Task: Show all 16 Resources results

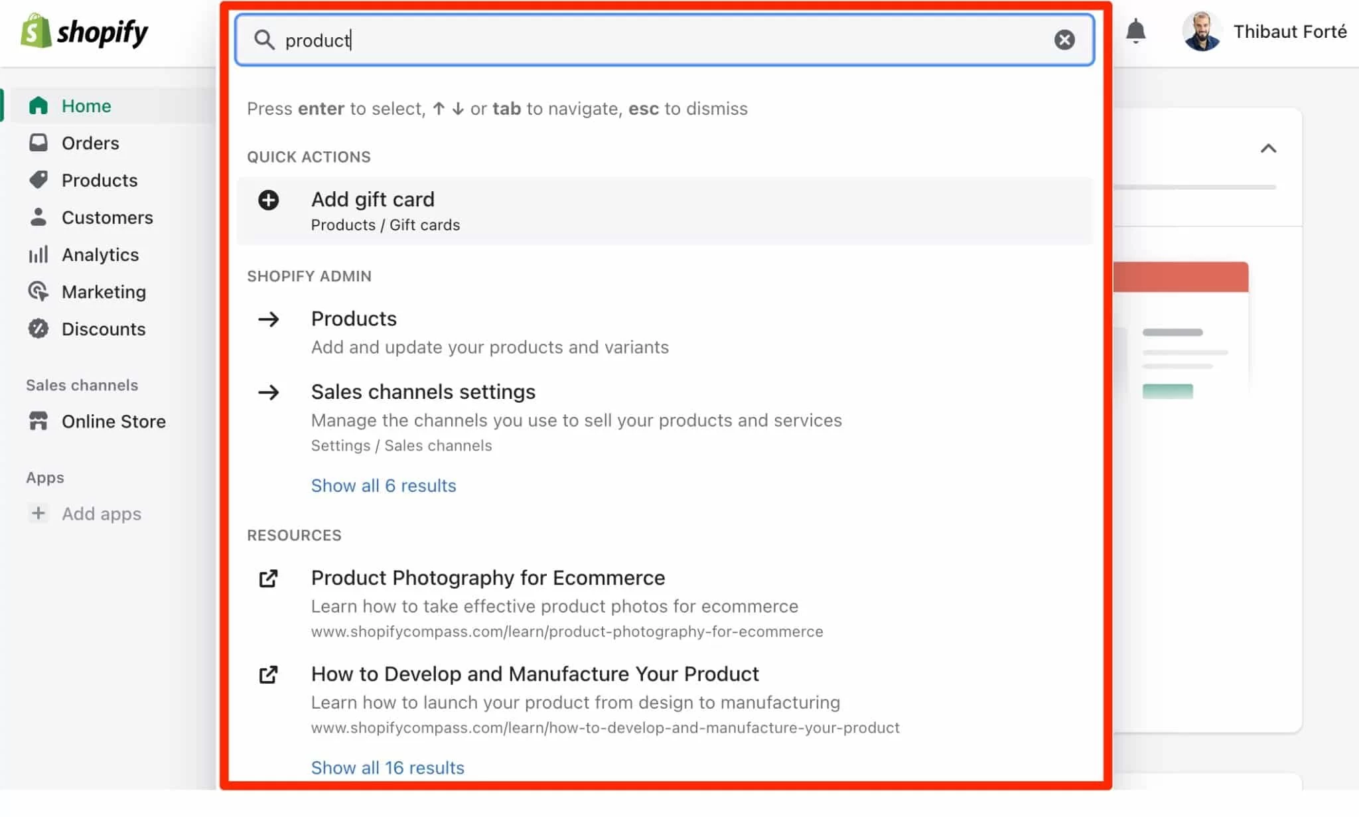Action: pos(388,767)
